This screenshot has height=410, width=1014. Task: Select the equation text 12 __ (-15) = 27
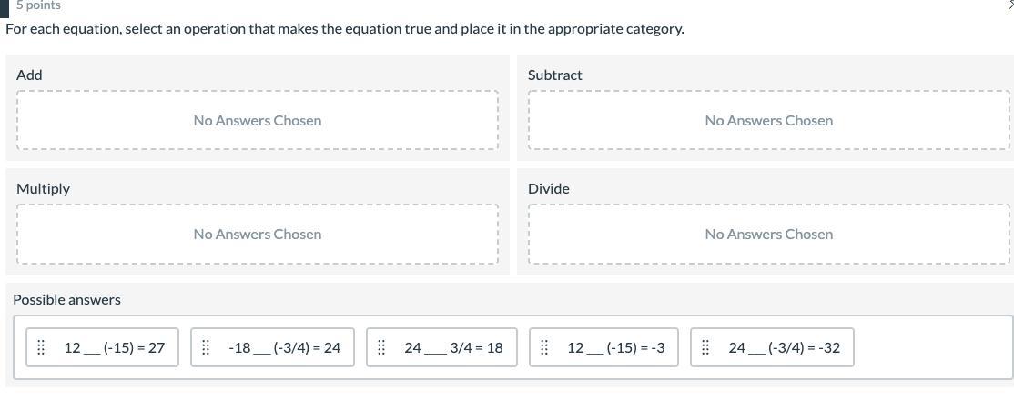[114, 347]
